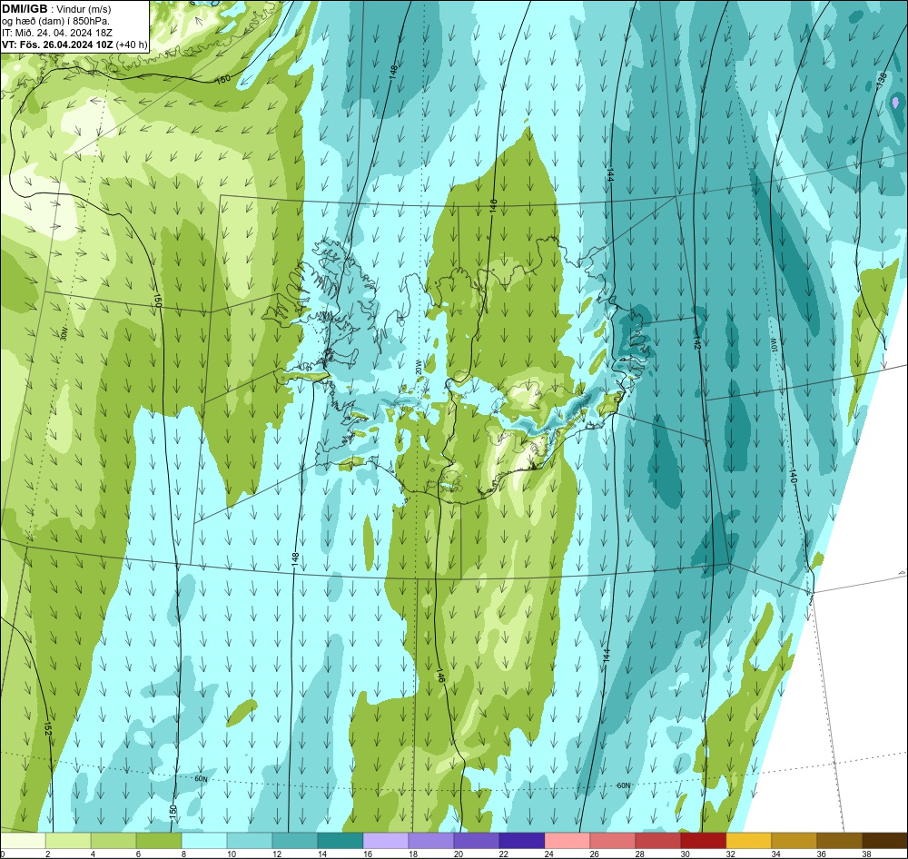Pick the 28–30 m/s red legend swatch
The image size is (908, 859).
(657, 841)
